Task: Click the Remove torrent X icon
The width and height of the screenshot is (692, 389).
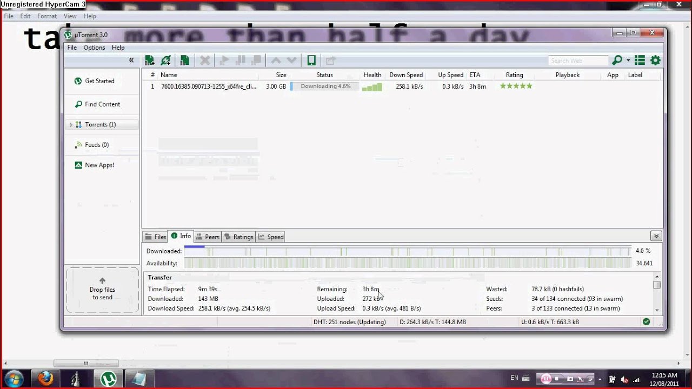Action: pyautogui.click(x=205, y=61)
